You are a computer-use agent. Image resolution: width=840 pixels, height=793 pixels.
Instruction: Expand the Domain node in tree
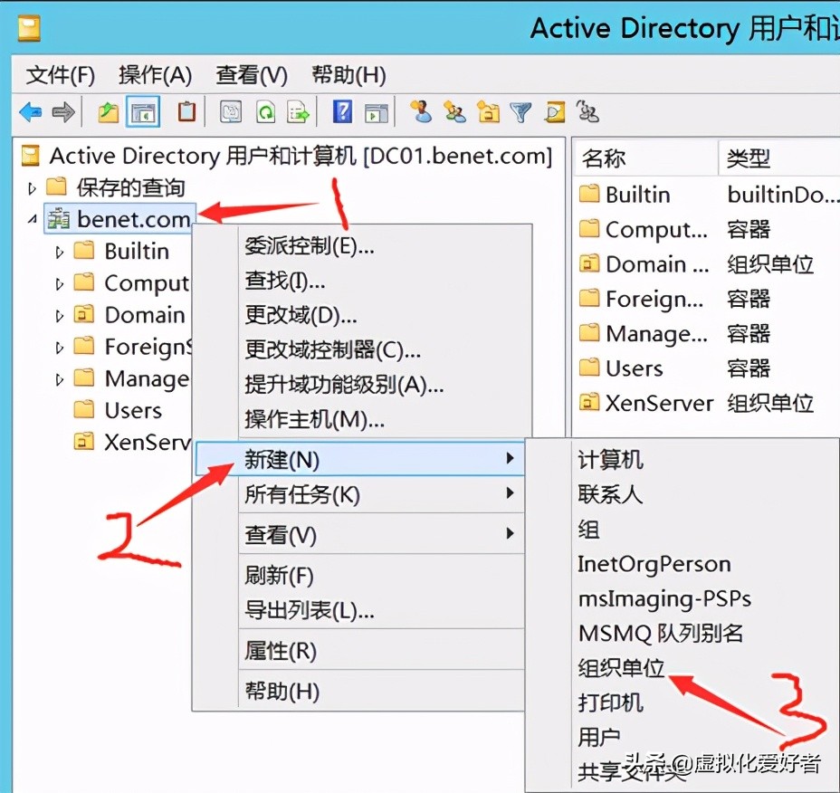(60, 316)
